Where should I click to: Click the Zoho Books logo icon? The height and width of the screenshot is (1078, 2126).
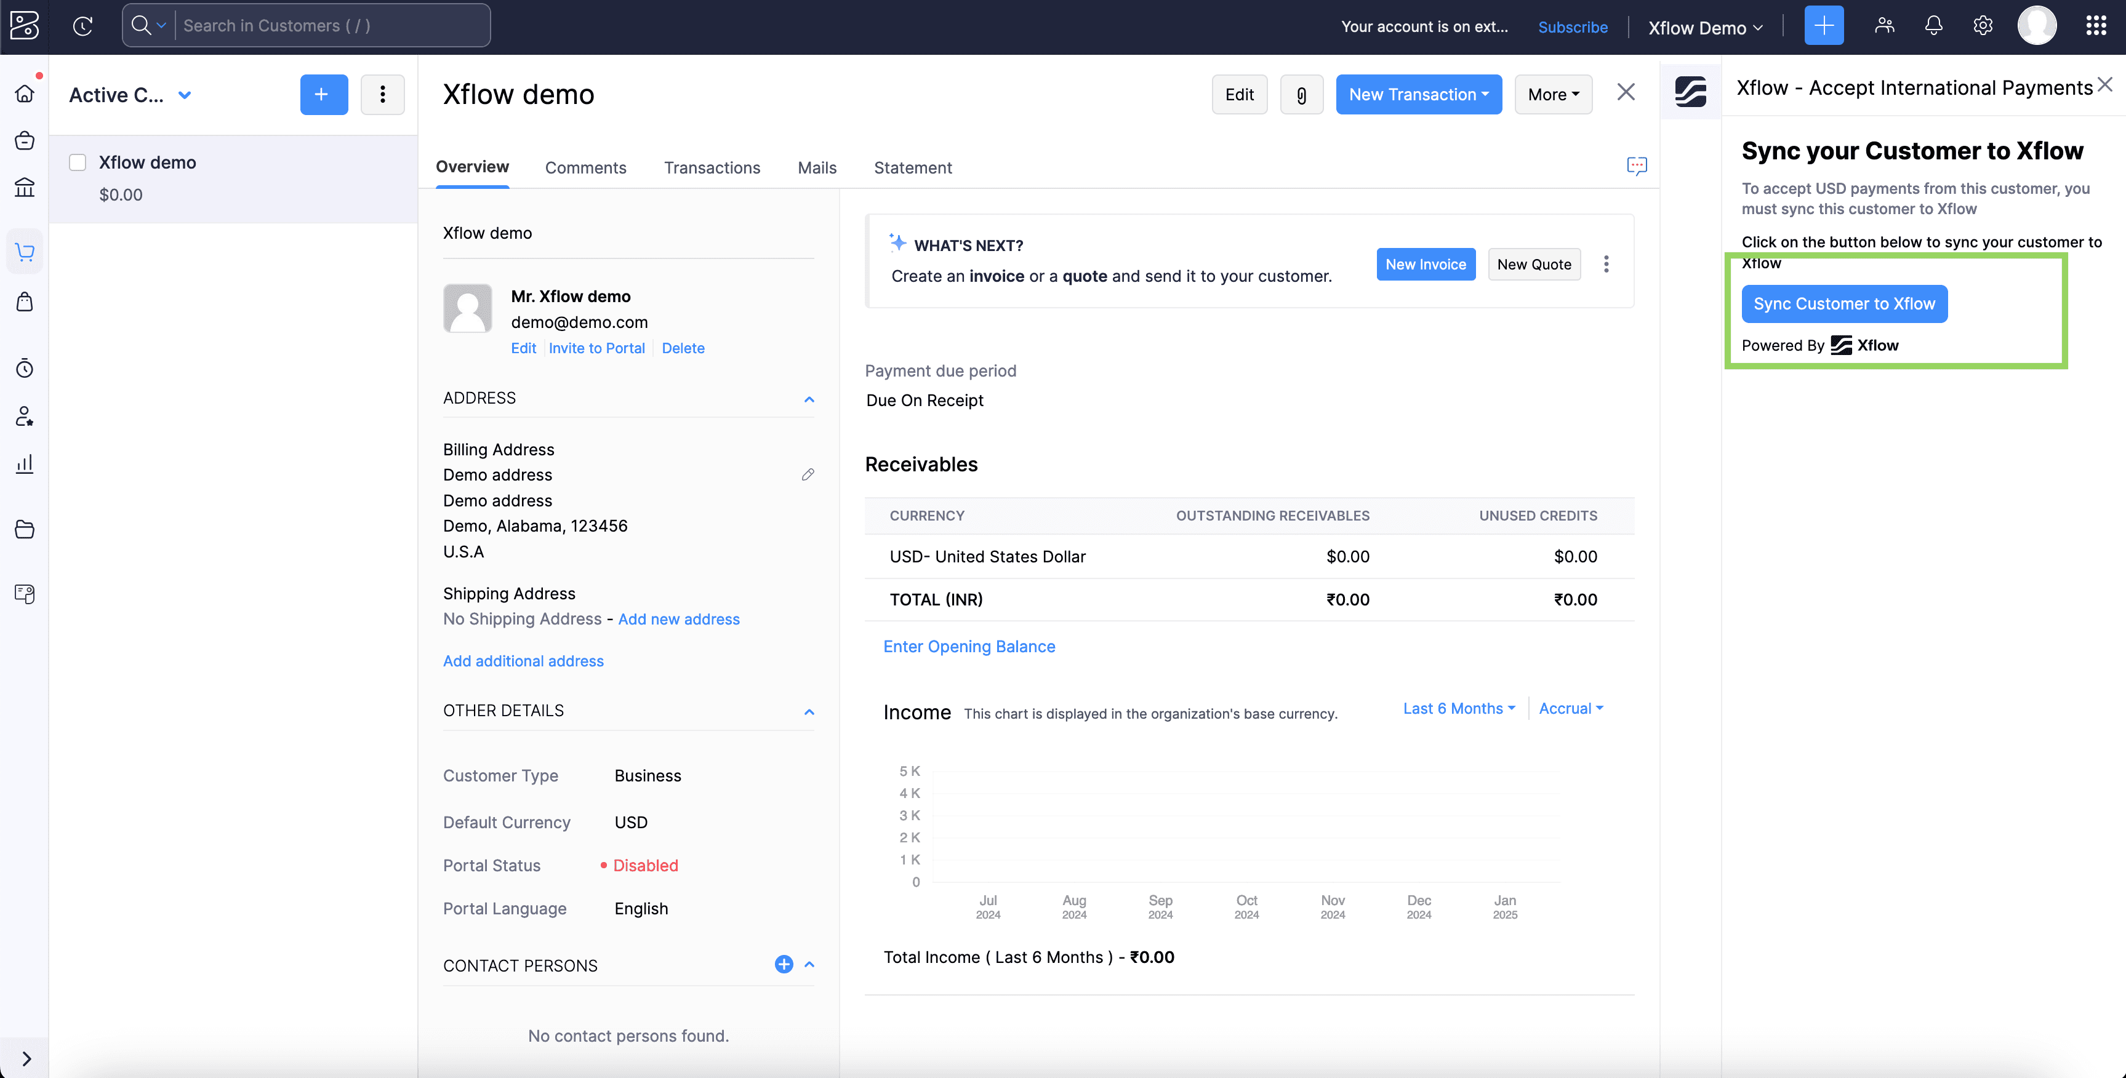pyautogui.click(x=25, y=26)
